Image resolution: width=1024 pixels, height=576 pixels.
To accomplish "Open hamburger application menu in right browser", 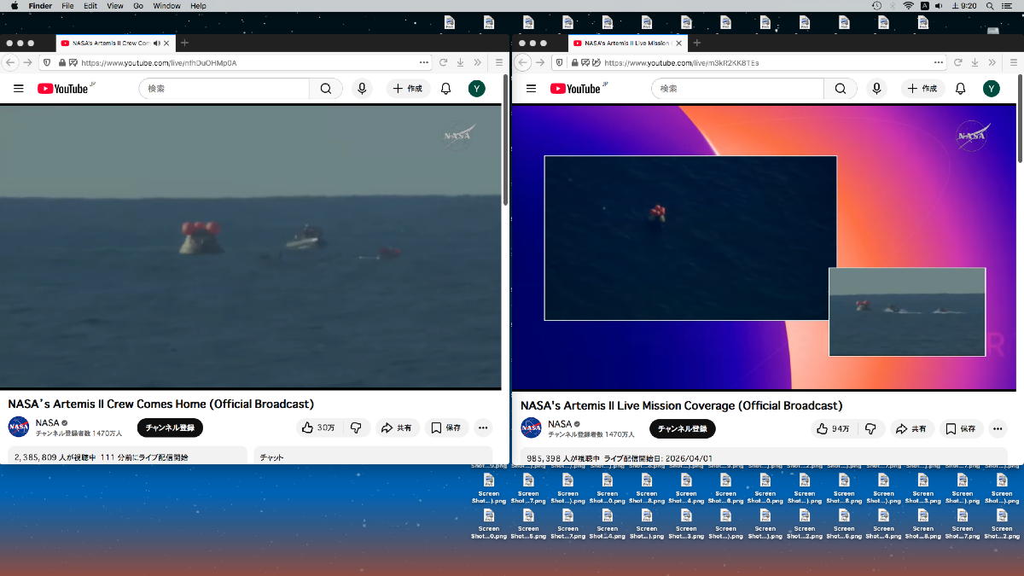I will pos(1013,62).
